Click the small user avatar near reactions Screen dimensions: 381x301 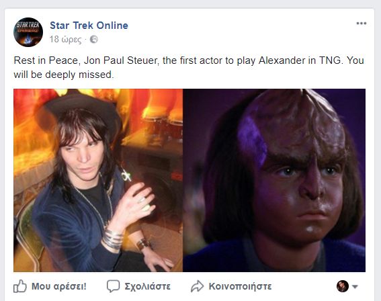tap(343, 286)
